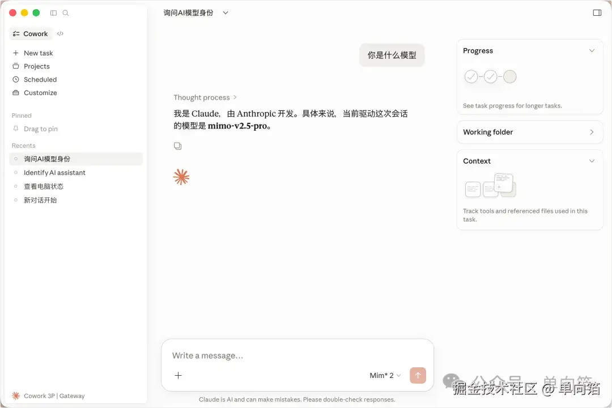Click the second progress step circle
Image resolution: width=612 pixels, height=408 pixels.
[491, 77]
